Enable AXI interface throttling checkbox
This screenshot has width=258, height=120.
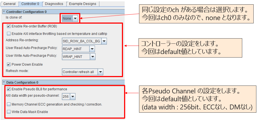[9, 34]
